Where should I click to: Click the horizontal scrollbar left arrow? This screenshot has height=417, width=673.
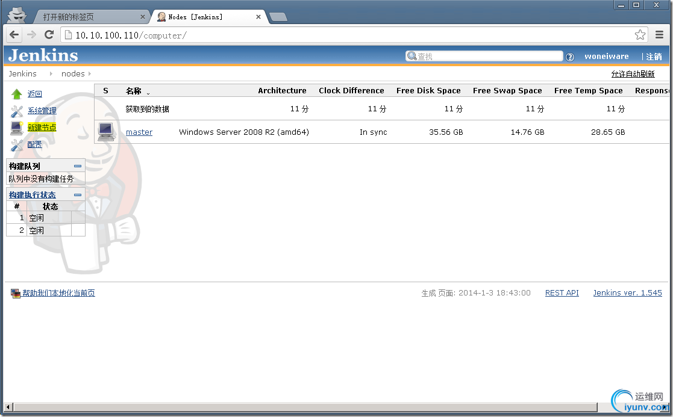click(8, 406)
